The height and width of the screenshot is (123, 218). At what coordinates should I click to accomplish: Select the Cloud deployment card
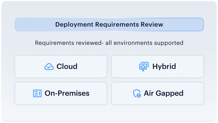tap(61, 66)
